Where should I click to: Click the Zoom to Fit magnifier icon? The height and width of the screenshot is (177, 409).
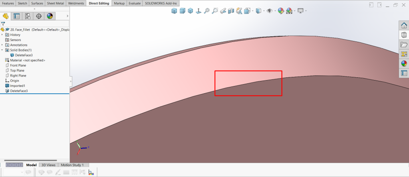206,11
